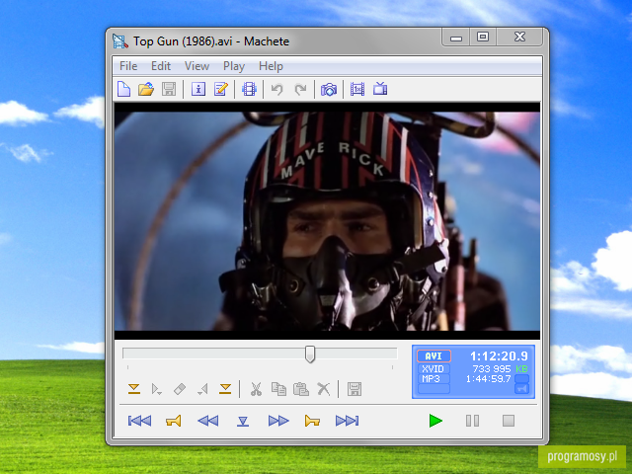
Task: Capture frame with the camera icon
Action: click(329, 90)
